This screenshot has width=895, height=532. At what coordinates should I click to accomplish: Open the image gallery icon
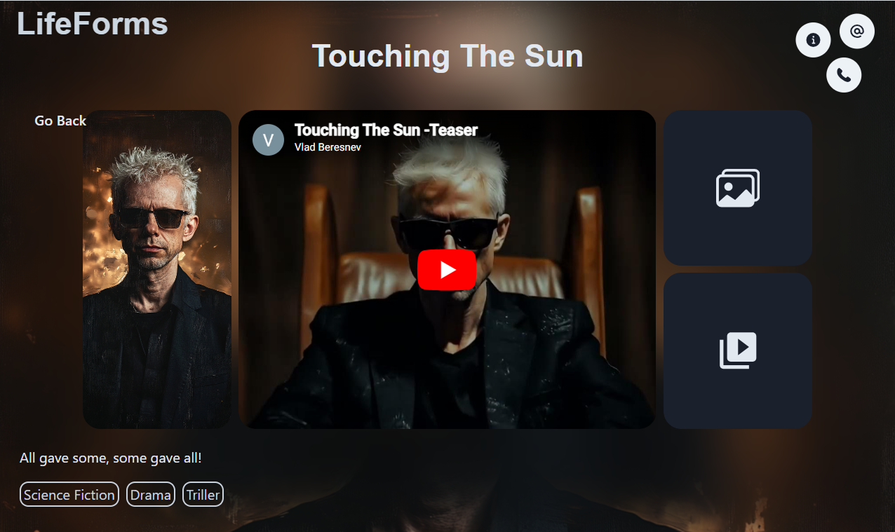[738, 188]
